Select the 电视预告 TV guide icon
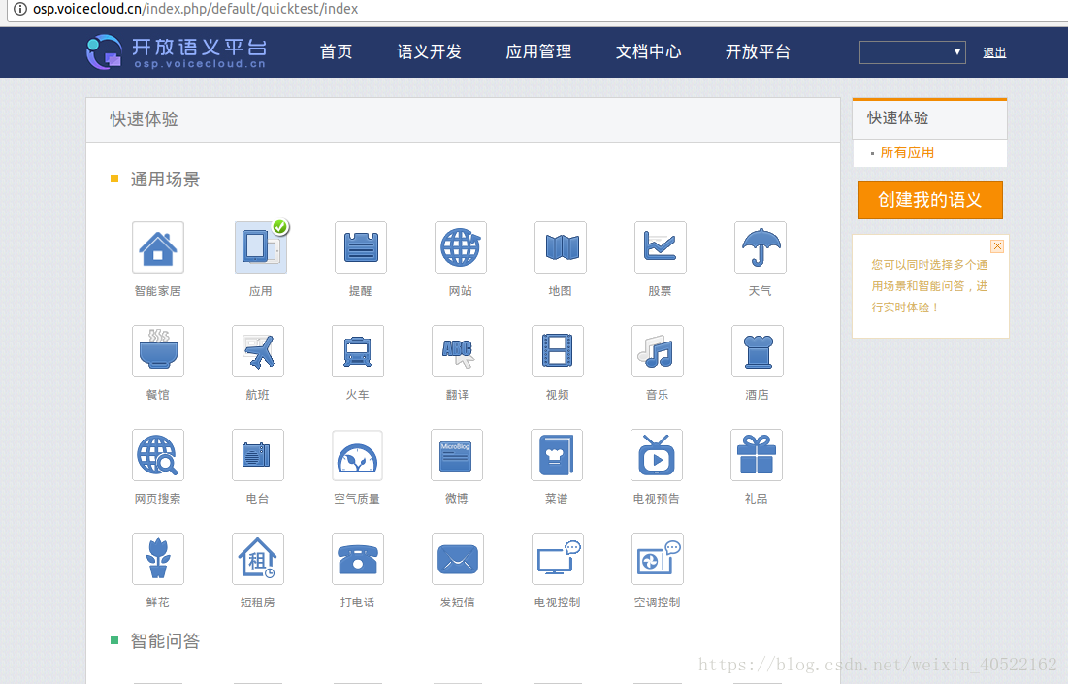Viewport: 1068px width, 684px height. (657, 455)
